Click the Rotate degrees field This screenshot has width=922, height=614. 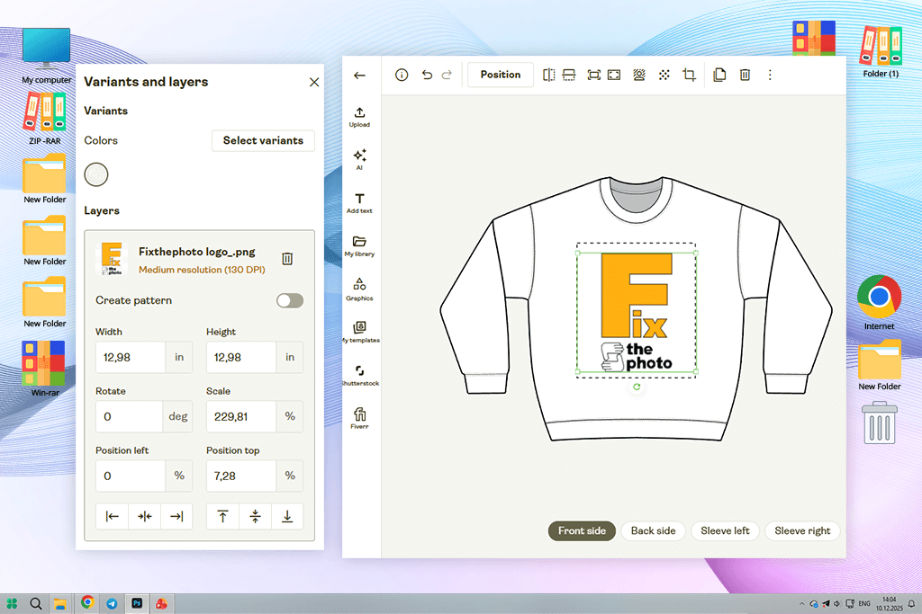[x=129, y=416]
